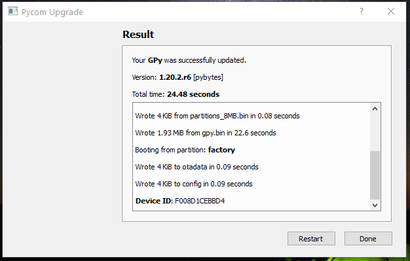The height and width of the screenshot is (261, 410).
Task: Click the log scrollbar up arrow
Action: pyautogui.click(x=375, y=109)
